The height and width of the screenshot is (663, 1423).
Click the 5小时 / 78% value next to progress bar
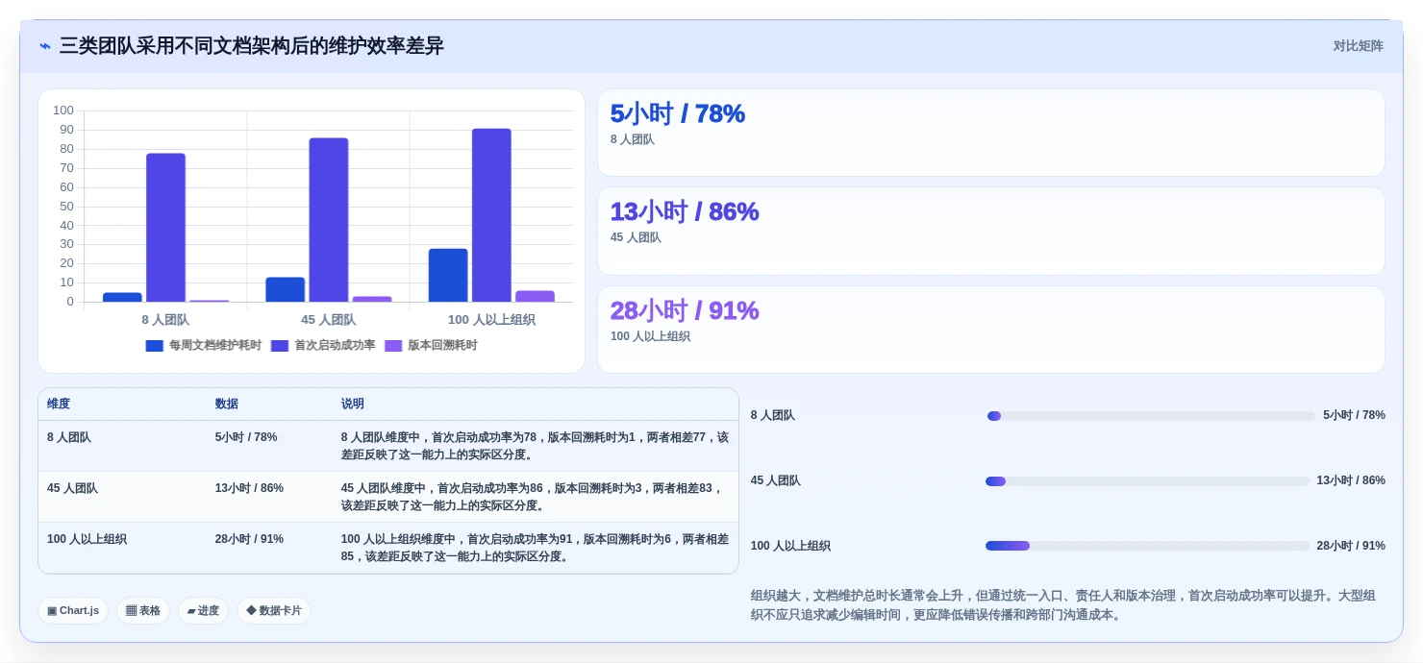click(x=1354, y=415)
